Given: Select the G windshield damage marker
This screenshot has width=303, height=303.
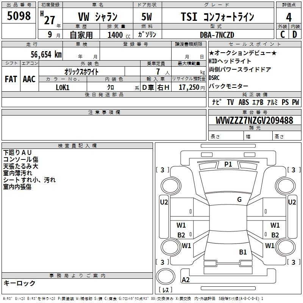Looking at the screenshot, I should point(239,200).
